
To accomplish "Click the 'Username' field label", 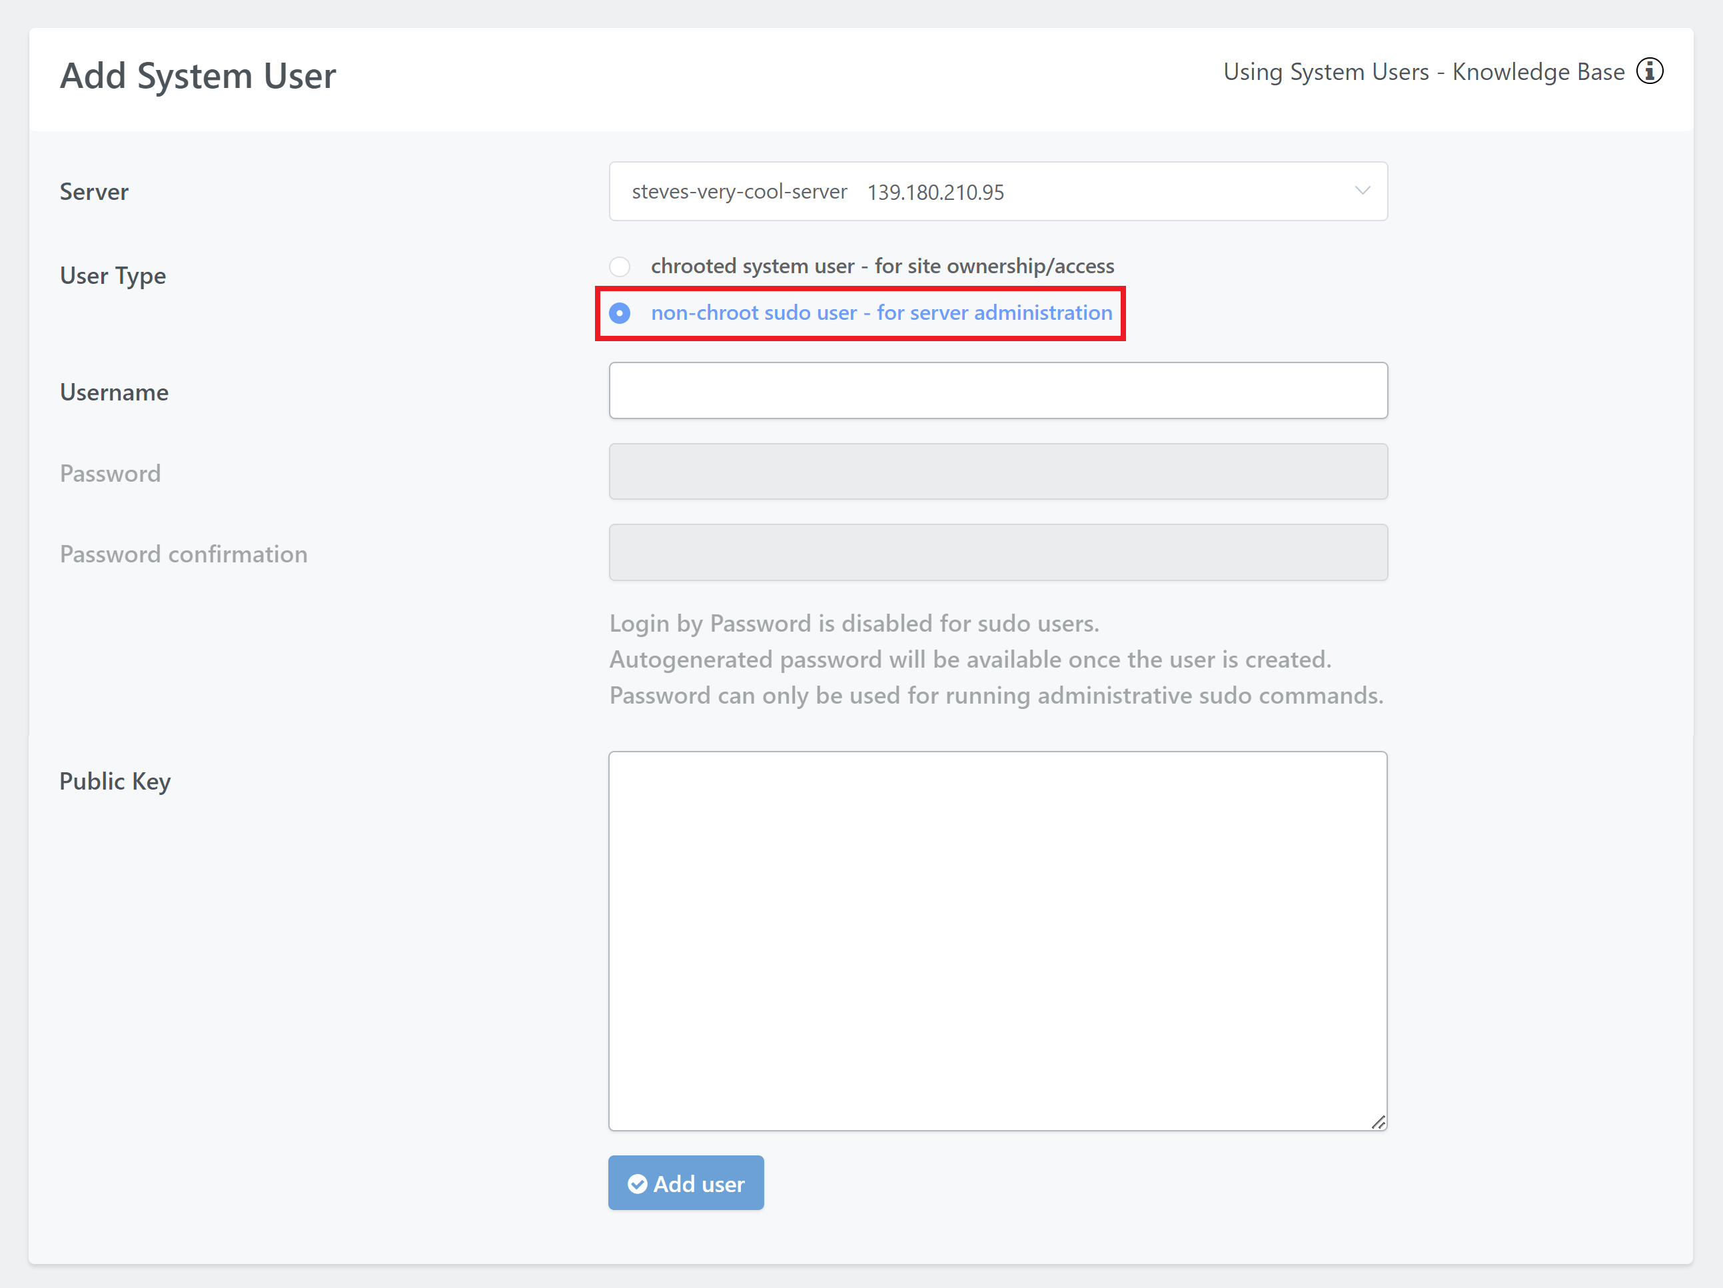I will pyautogui.click(x=115, y=392).
